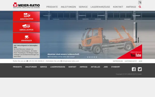Open the AGB link

[x=140, y=61]
